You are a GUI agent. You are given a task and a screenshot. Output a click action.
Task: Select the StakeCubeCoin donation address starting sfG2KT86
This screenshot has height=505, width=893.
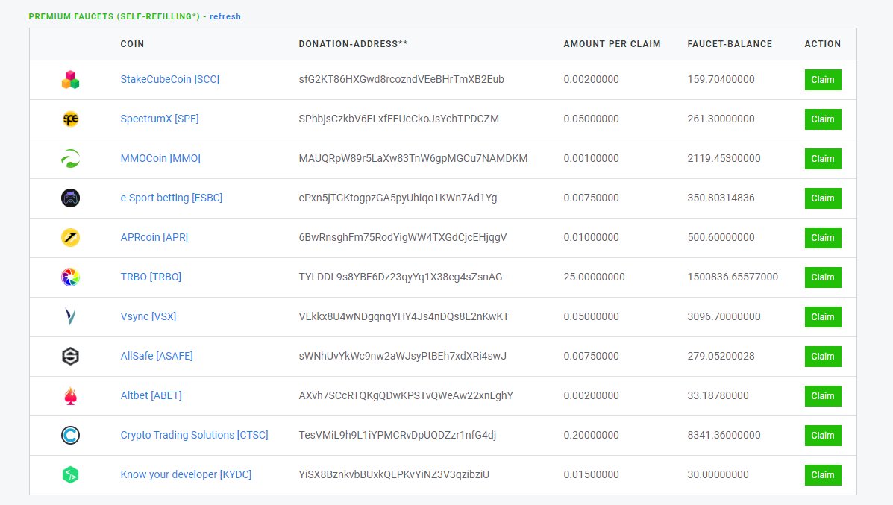401,79
